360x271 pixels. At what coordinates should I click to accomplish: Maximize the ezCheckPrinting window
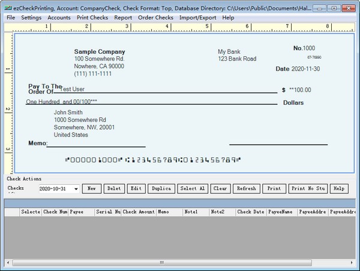pyautogui.click(x=334, y=8)
